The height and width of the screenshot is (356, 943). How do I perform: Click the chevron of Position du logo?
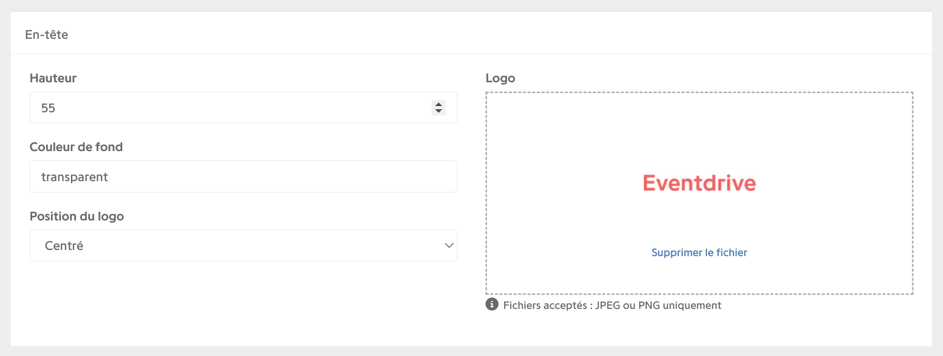[x=449, y=245]
